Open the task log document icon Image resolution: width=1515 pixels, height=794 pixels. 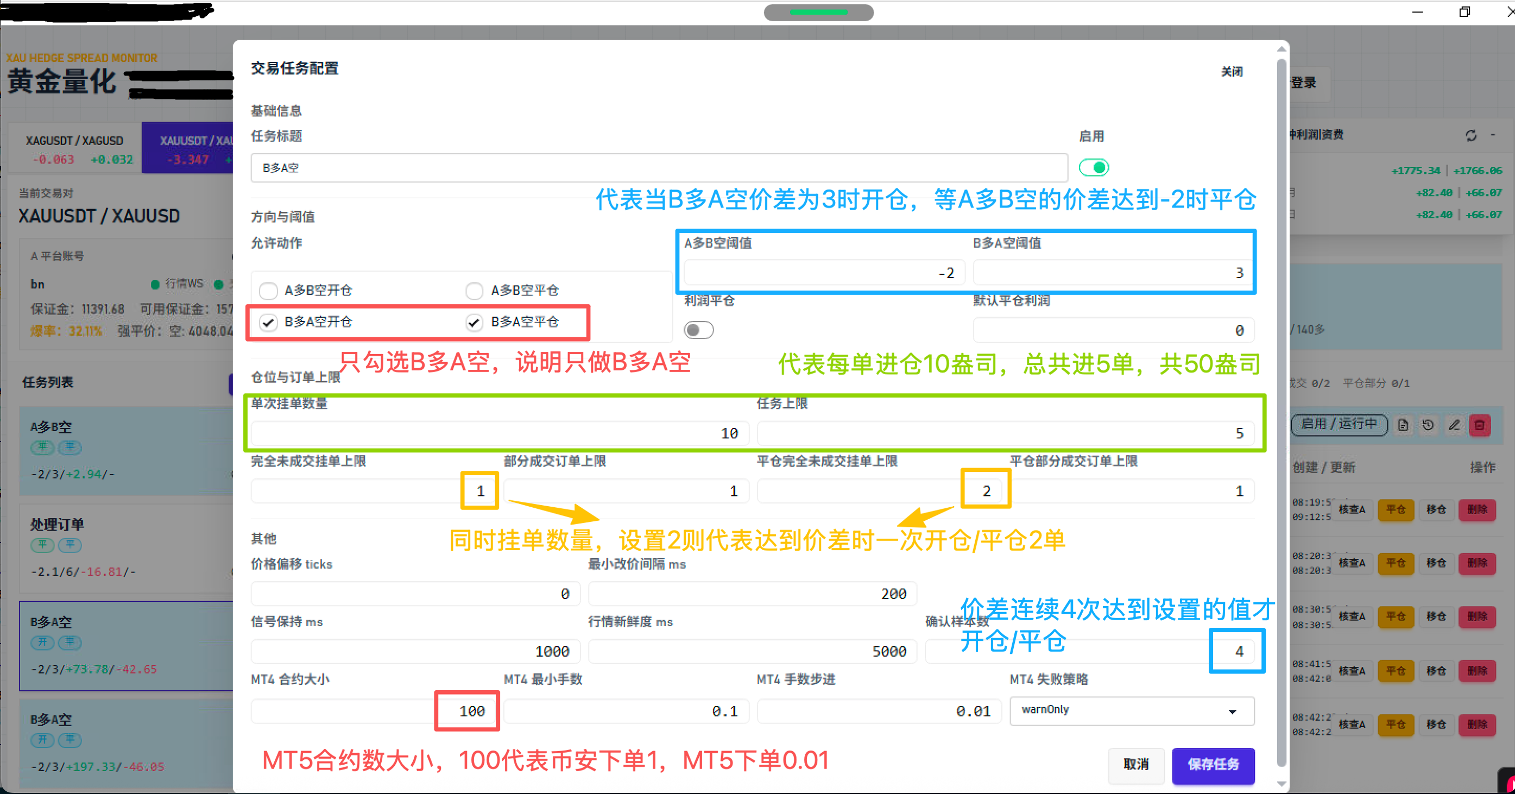pos(1403,425)
